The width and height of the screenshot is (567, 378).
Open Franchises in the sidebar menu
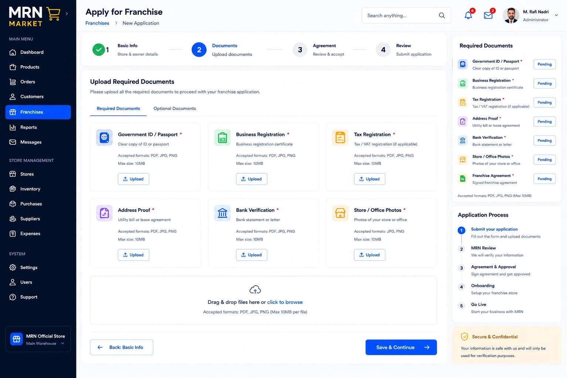point(38,112)
